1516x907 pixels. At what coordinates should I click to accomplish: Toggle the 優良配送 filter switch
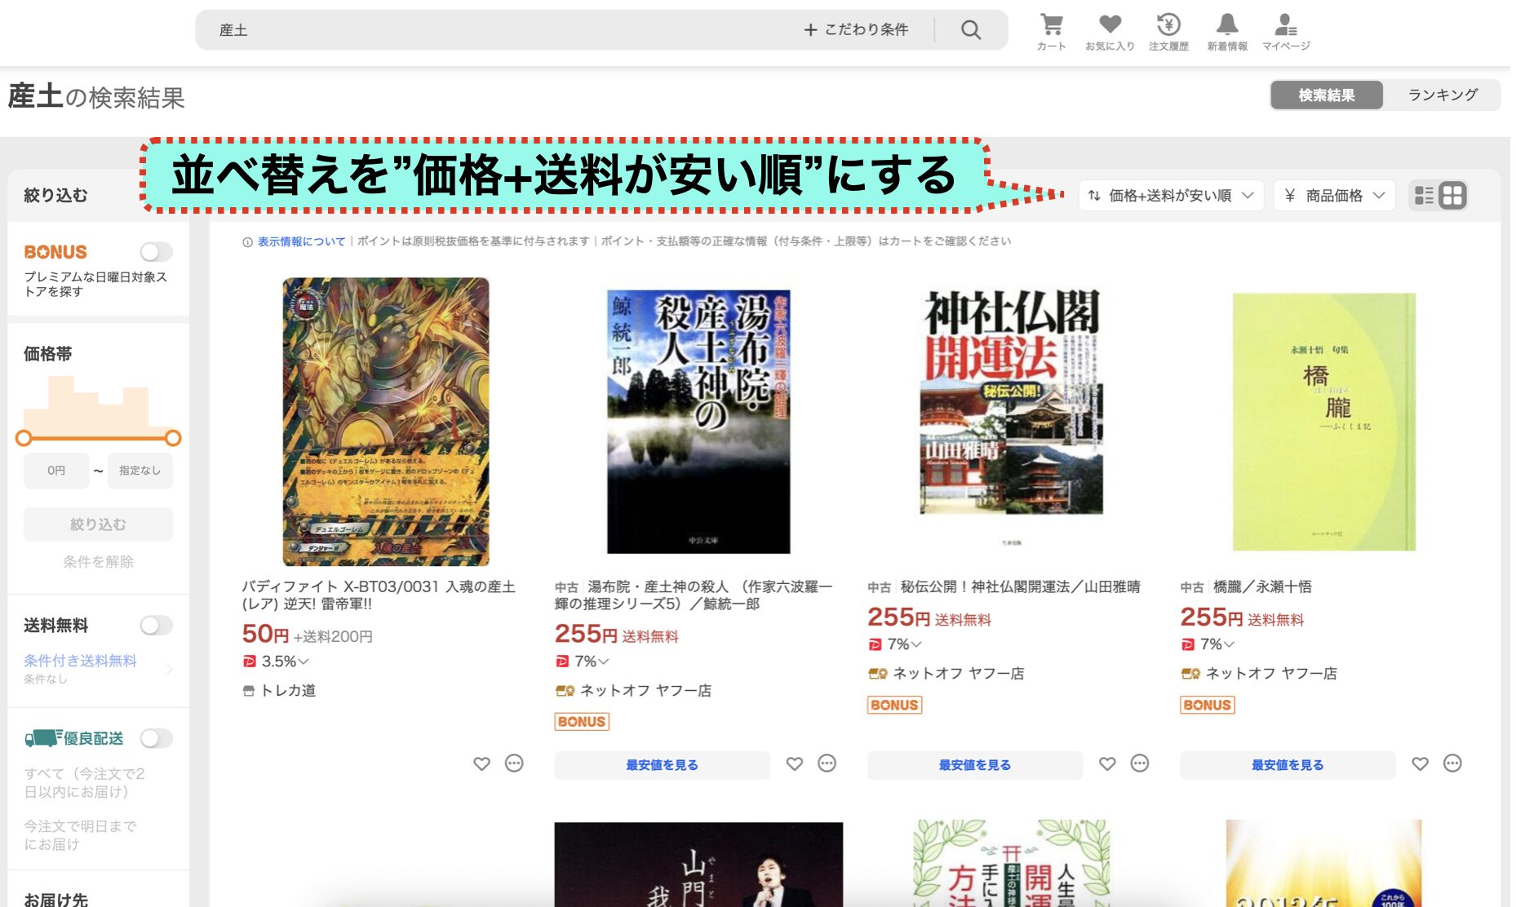click(x=156, y=738)
